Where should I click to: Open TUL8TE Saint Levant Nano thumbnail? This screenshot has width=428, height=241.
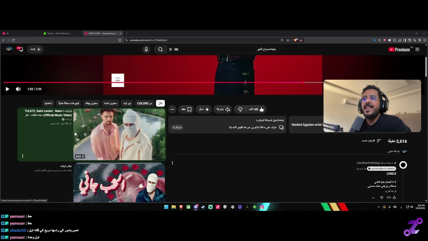[x=119, y=135]
